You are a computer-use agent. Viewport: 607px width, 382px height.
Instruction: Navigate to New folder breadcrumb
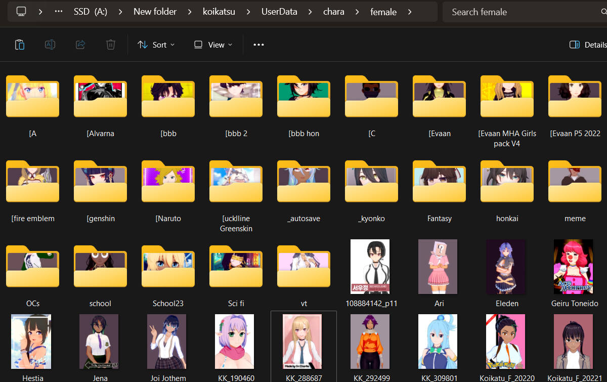[155, 11]
